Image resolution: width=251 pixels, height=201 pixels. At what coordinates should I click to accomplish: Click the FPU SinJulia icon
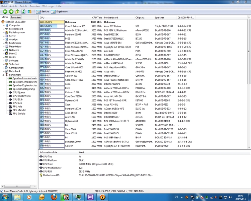pyautogui.click(x=10, y=114)
